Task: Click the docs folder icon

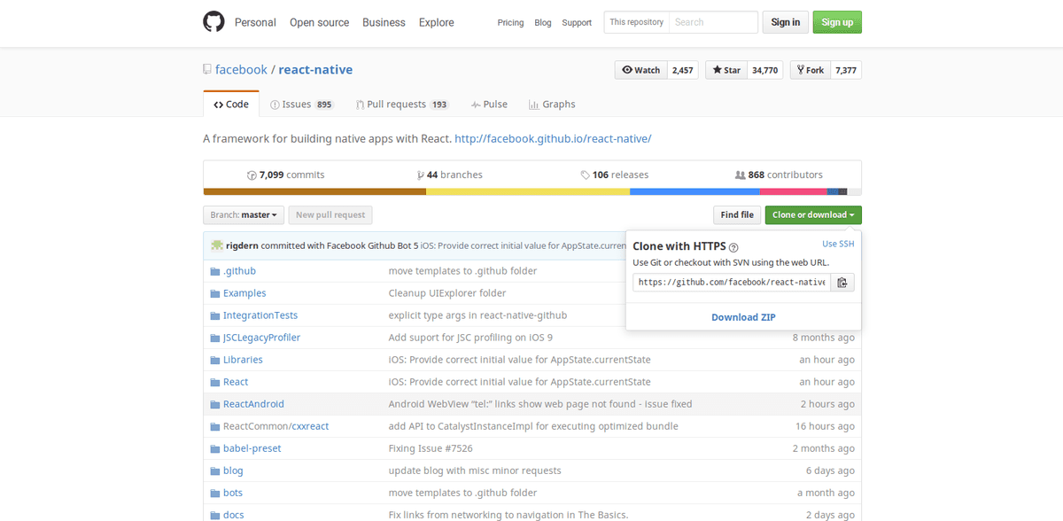Action: coord(214,515)
